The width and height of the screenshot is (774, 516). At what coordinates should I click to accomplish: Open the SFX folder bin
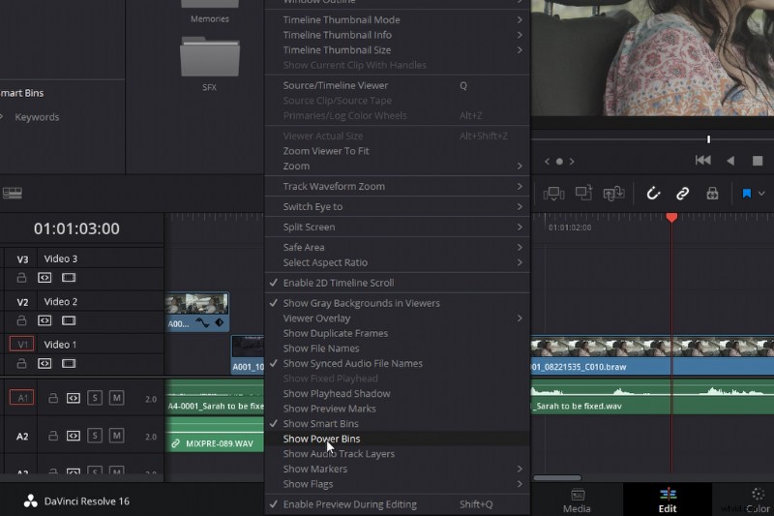tap(210, 56)
